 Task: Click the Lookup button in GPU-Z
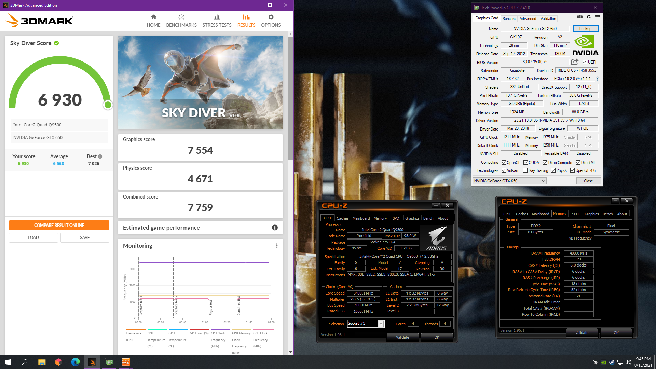point(586,29)
